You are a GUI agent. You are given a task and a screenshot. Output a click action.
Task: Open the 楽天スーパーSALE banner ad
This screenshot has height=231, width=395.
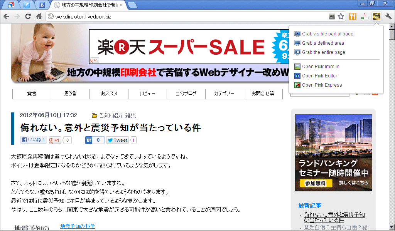pyautogui.click(x=189, y=47)
